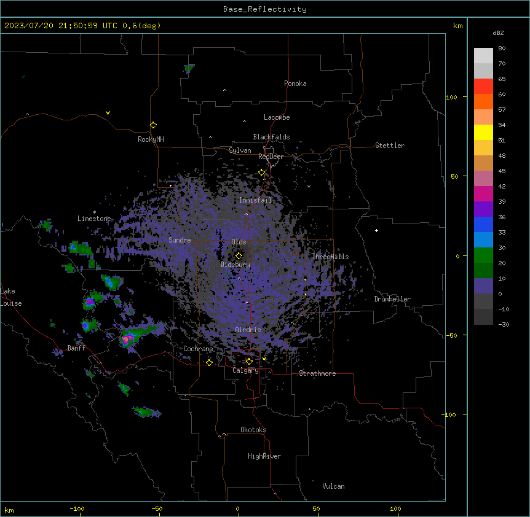Click the yellow diamond marker near RockyMH
The width and height of the screenshot is (530, 517).
[154, 125]
